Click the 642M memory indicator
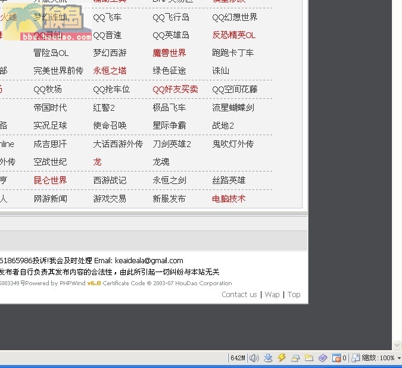The width and height of the screenshot is (402, 368). tap(238, 358)
